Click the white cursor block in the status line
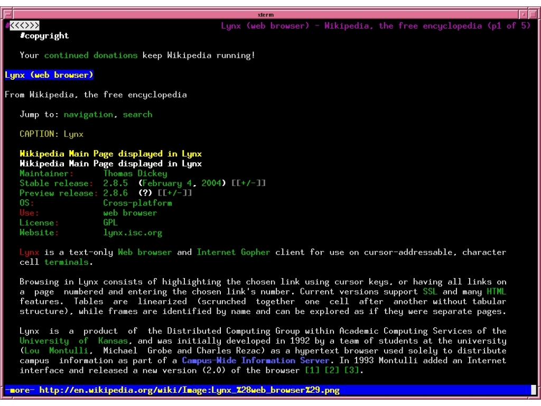Image resolution: width=541 pixels, height=406 pixels. point(534,390)
